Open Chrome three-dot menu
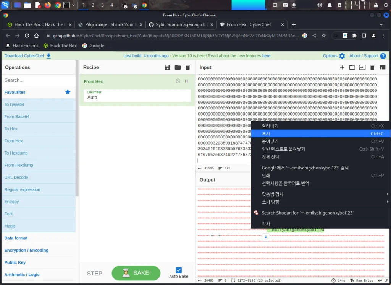This screenshot has width=391, height=285. click(383, 36)
